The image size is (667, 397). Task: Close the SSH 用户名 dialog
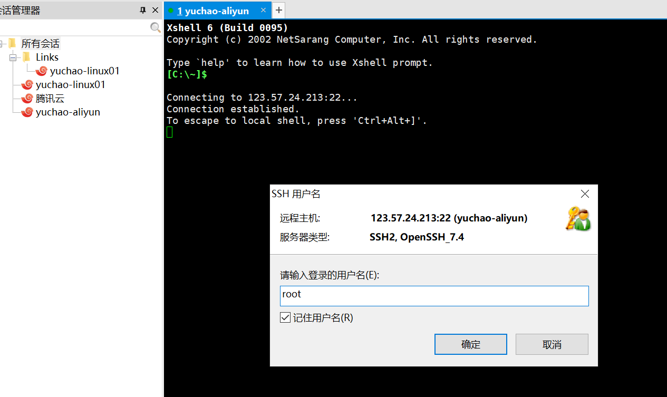(x=584, y=194)
